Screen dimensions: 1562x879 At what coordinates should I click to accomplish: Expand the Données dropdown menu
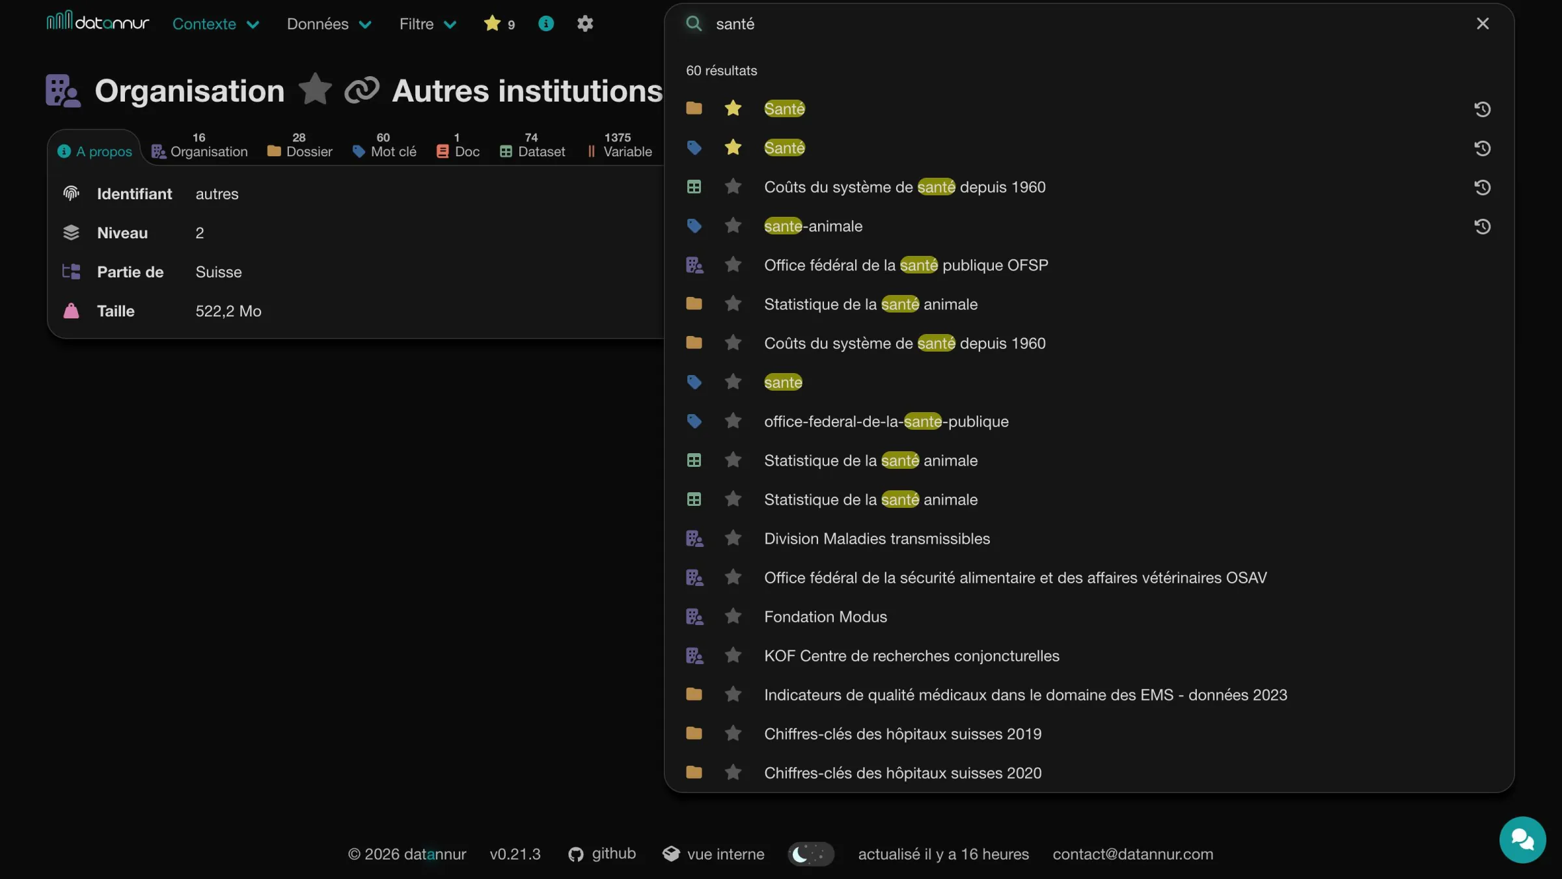329,24
